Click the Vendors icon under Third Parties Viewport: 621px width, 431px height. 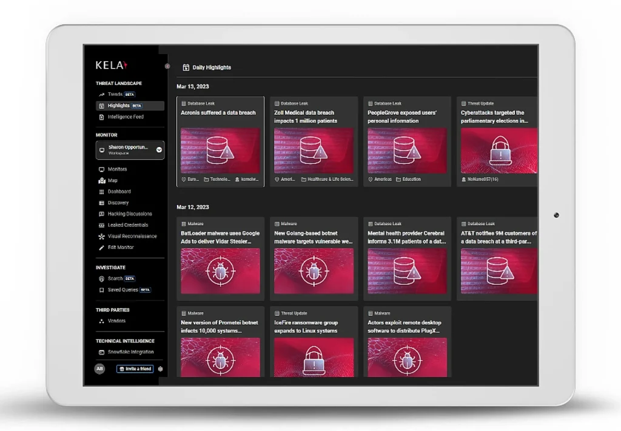pos(102,321)
